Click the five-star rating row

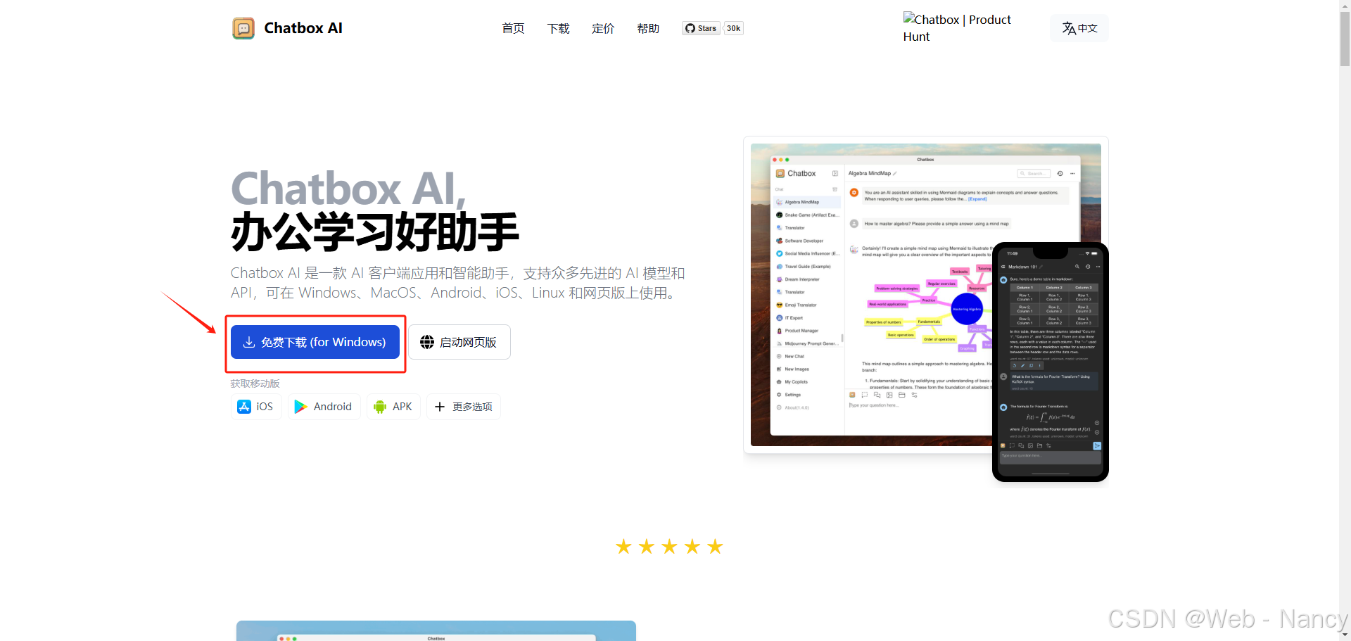coord(669,547)
